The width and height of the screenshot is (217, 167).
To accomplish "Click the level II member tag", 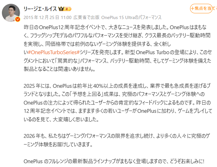I will coord(68,9).
